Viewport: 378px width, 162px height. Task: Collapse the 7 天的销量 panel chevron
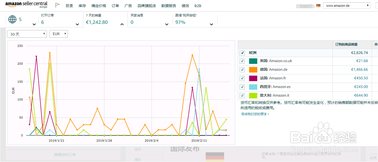click(122, 24)
